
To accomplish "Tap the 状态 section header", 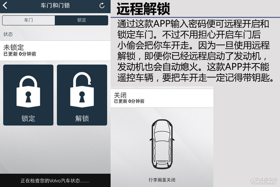I will tap(8, 34).
